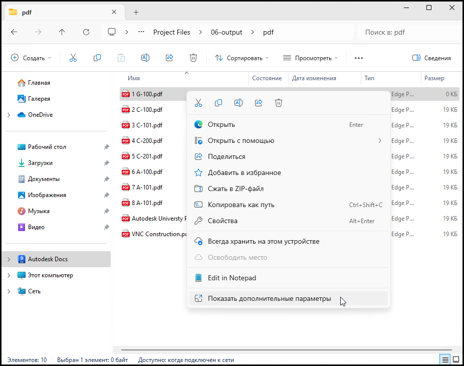
Task: Close the pdf tab
Action: pos(114,12)
